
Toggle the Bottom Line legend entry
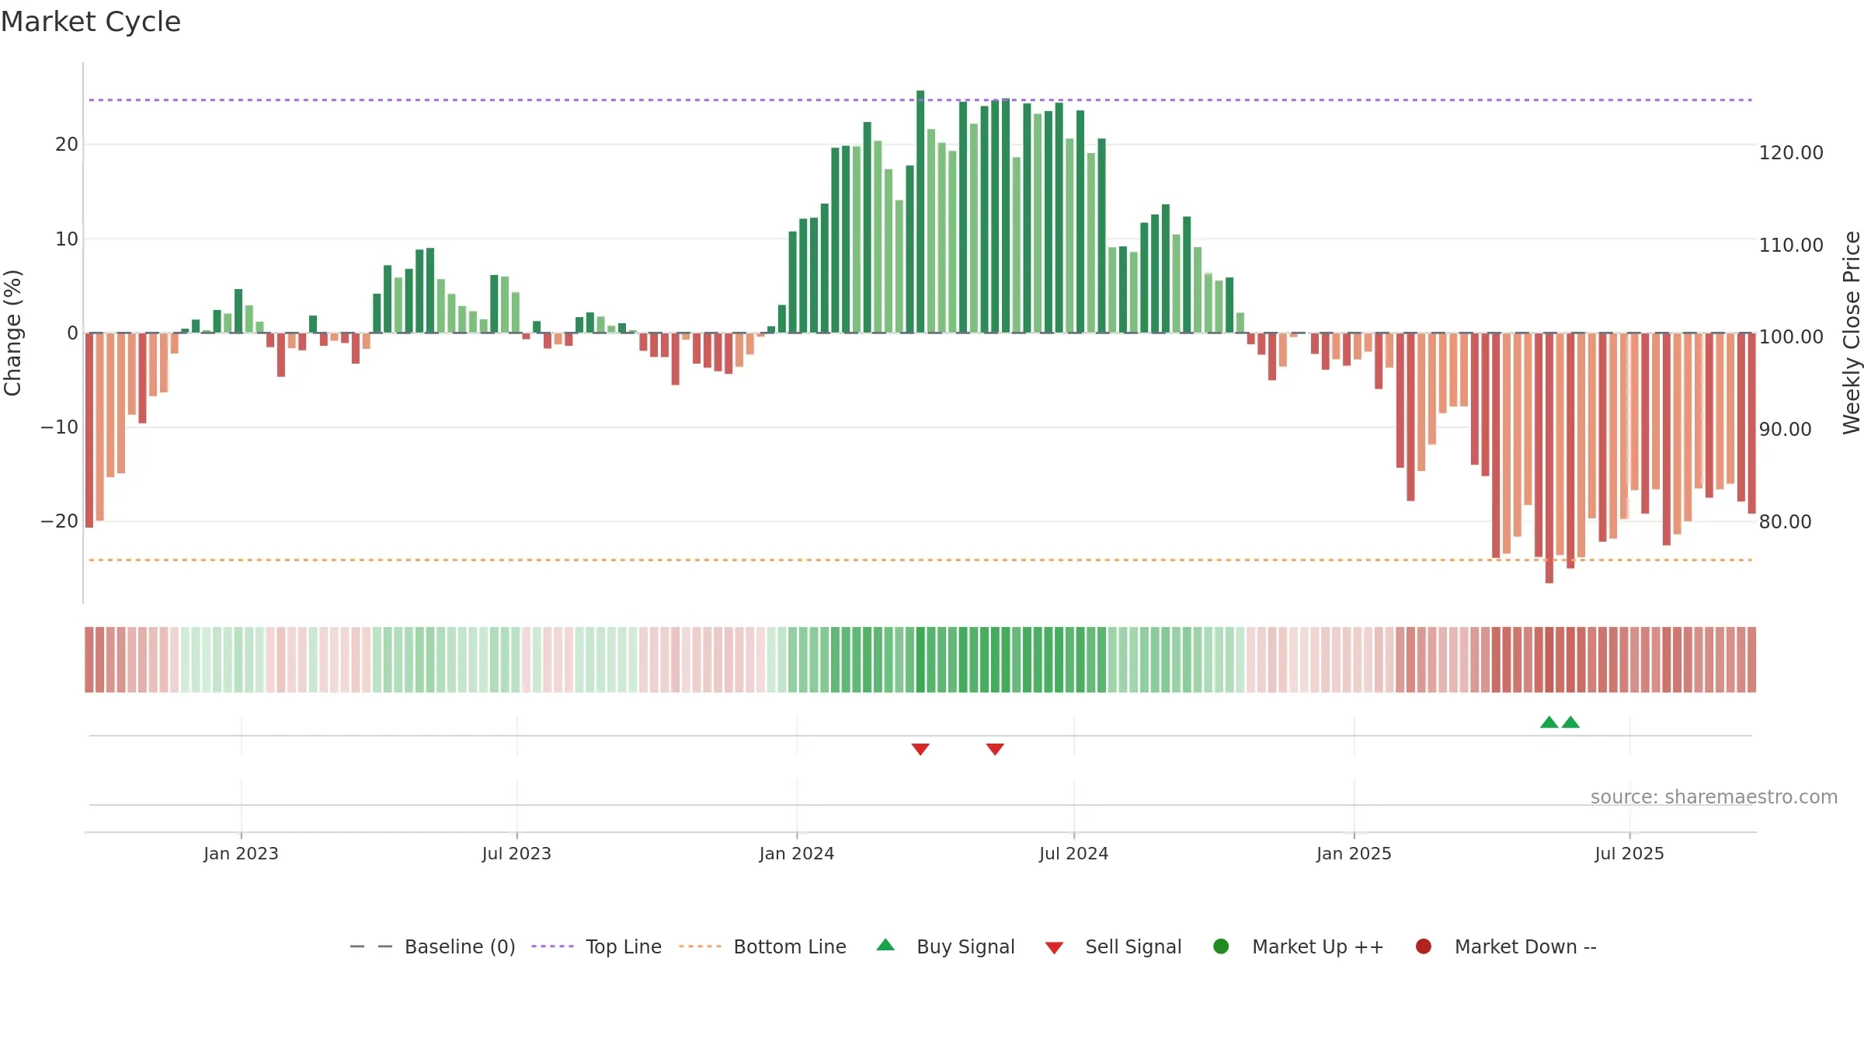click(x=762, y=946)
